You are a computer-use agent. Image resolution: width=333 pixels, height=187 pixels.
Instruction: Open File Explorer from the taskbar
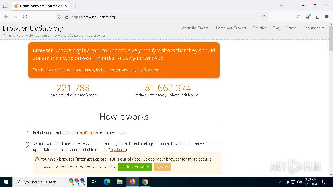[x=119, y=182]
